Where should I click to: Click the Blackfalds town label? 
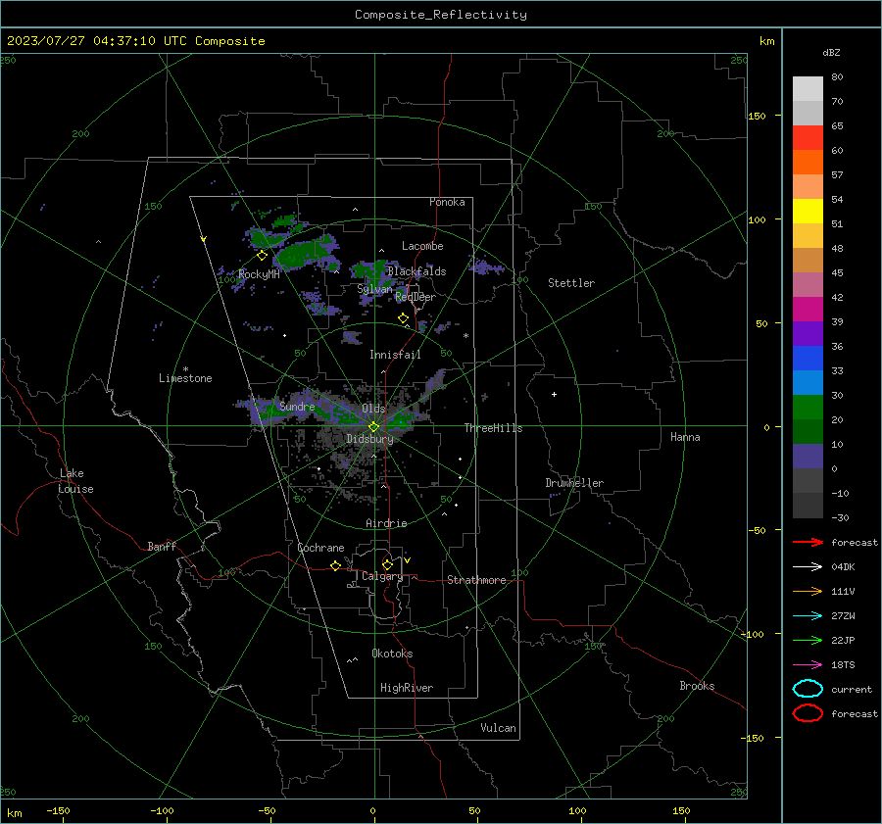click(416, 271)
